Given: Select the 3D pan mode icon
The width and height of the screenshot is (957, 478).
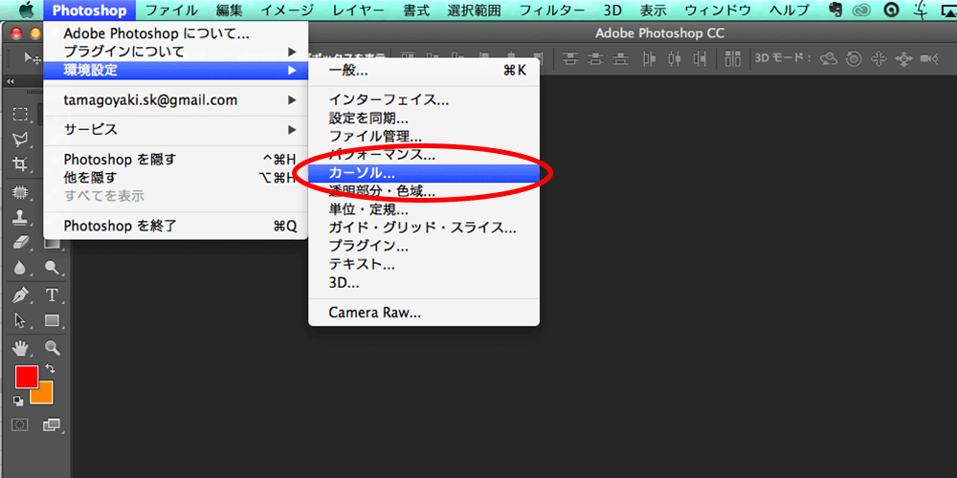Looking at the screenshot, I should click(x=879, y=58).
